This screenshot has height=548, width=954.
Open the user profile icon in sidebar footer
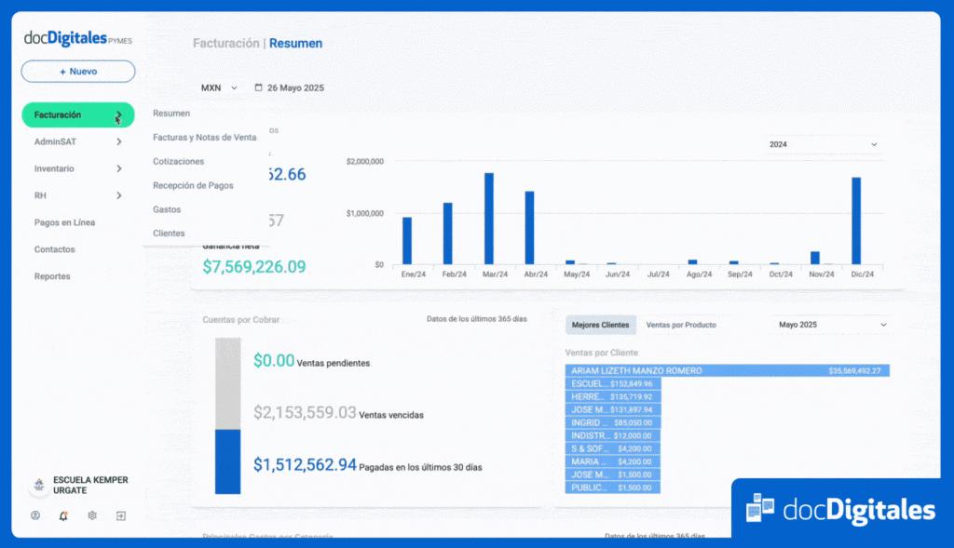35,515
